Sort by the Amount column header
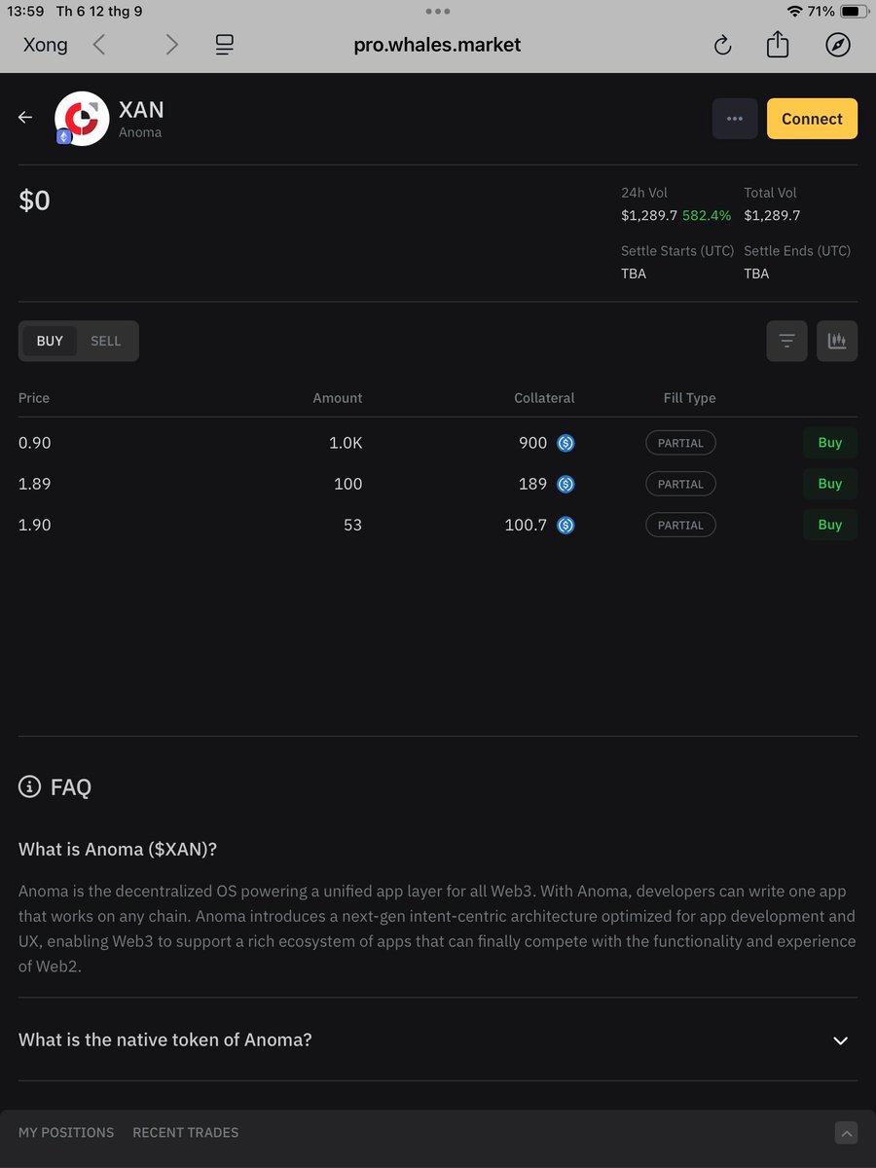876x1168 pixels. 338,397
